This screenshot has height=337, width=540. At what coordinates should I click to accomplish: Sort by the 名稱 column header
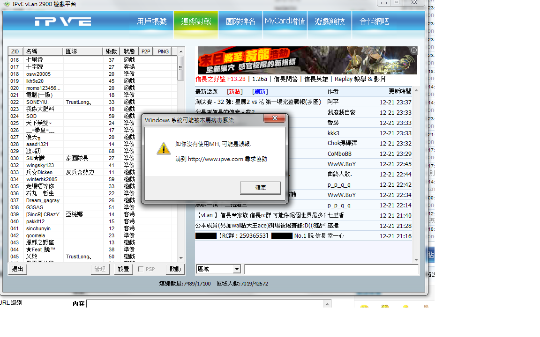point(43,51)
